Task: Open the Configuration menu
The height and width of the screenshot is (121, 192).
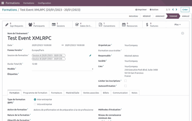Action: pyautogui.click(x=44, y=3)
